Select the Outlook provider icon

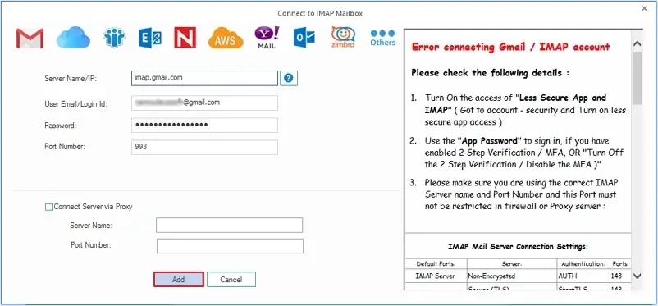[304, 39]
